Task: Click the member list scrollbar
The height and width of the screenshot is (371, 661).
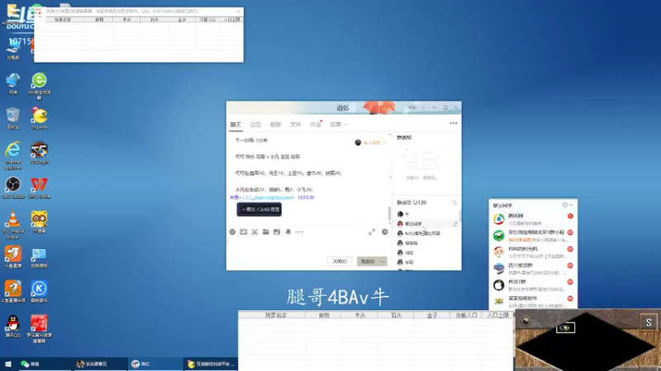Action: coord(460,215)
